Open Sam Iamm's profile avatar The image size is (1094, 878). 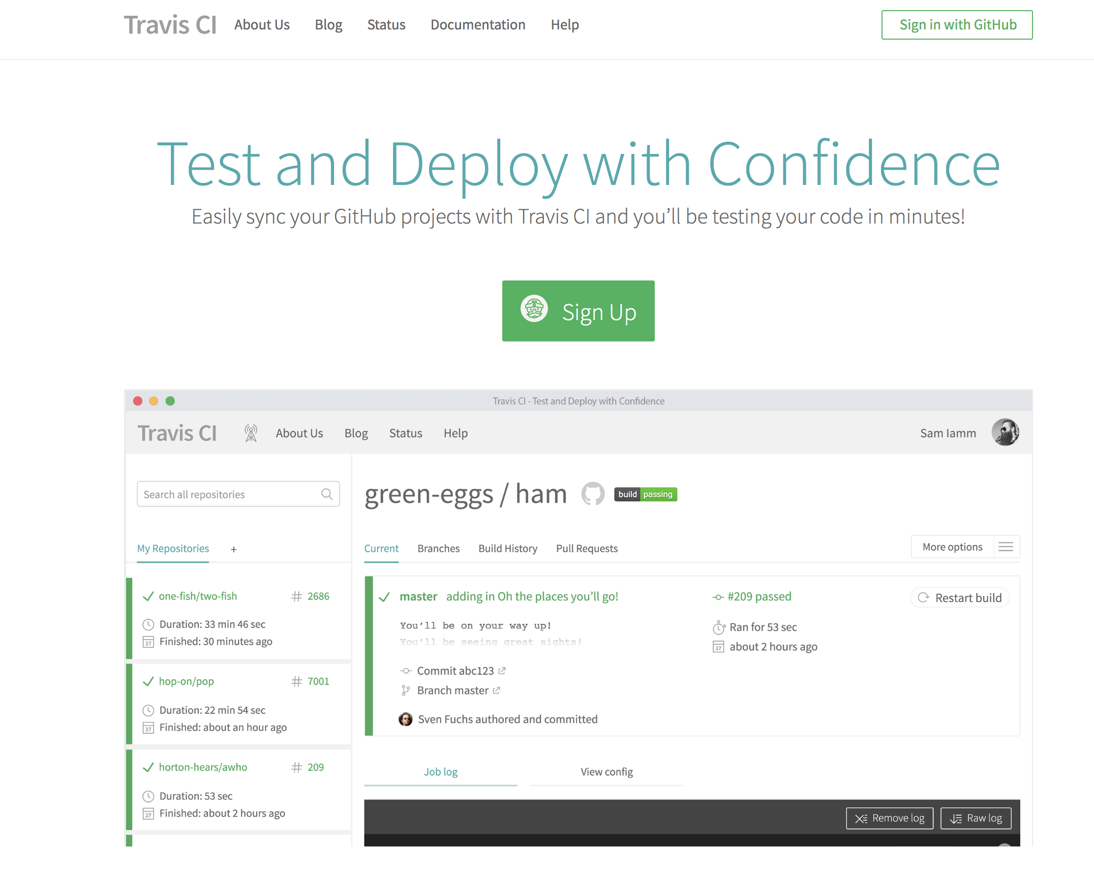click(1005, 432)
